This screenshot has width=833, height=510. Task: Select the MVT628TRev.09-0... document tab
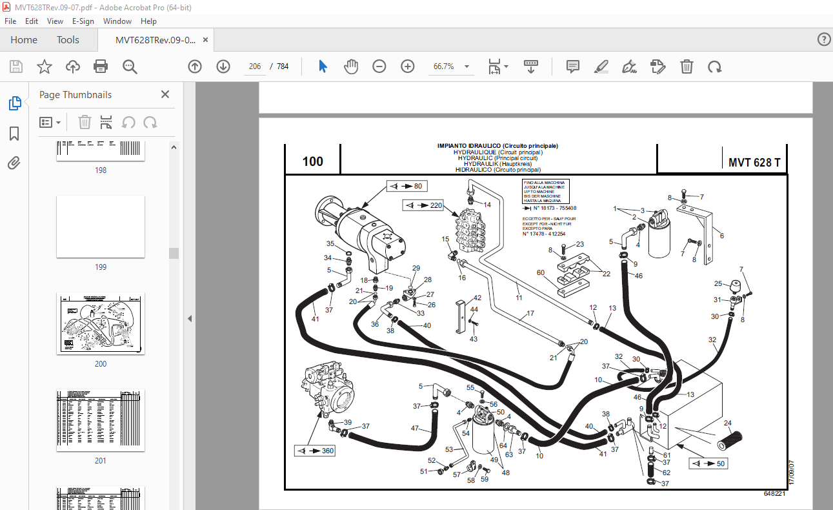(x=156, y=40)
